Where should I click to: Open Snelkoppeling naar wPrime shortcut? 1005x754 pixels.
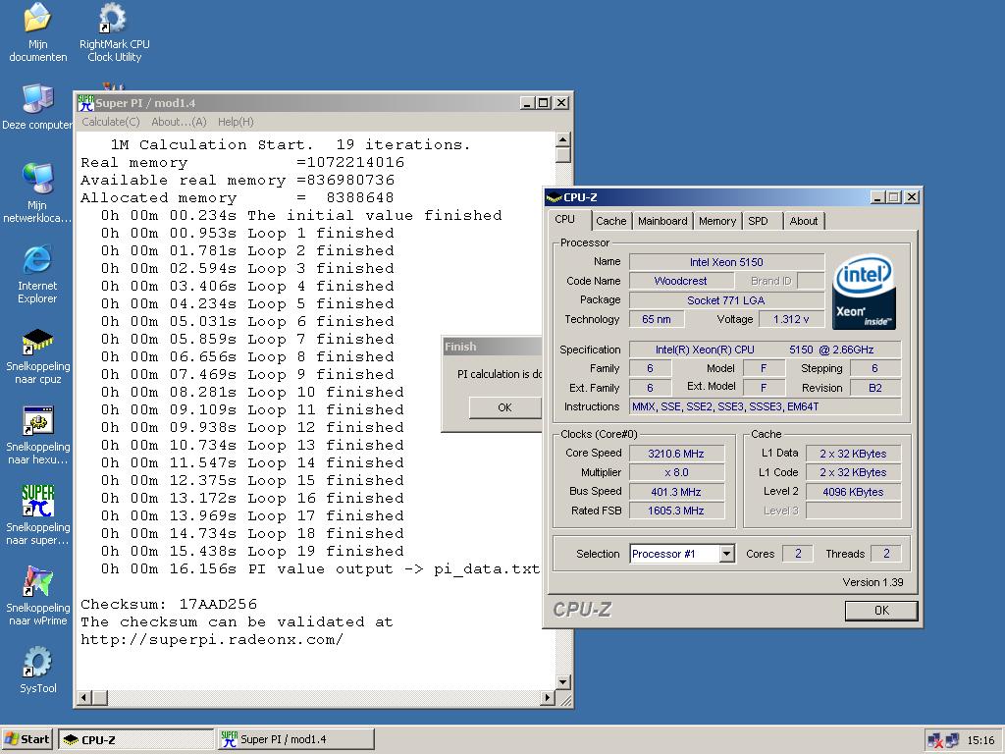tap(38, 596)
